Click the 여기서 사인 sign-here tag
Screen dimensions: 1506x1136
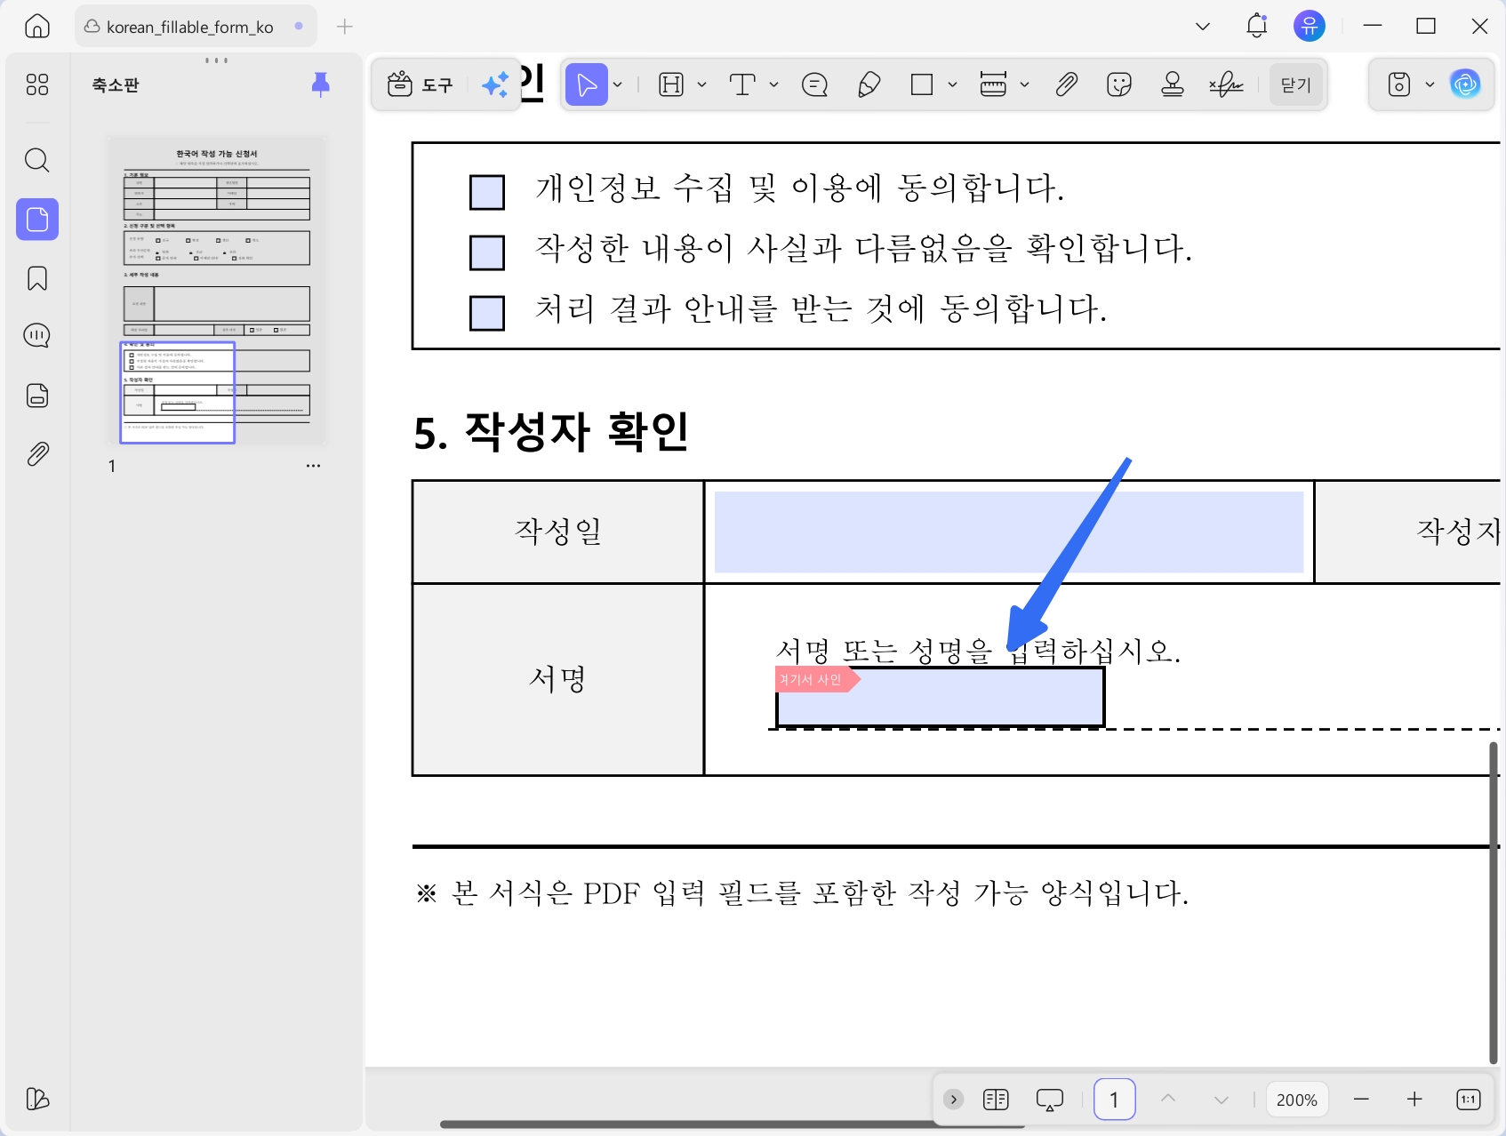coord(817,680)
